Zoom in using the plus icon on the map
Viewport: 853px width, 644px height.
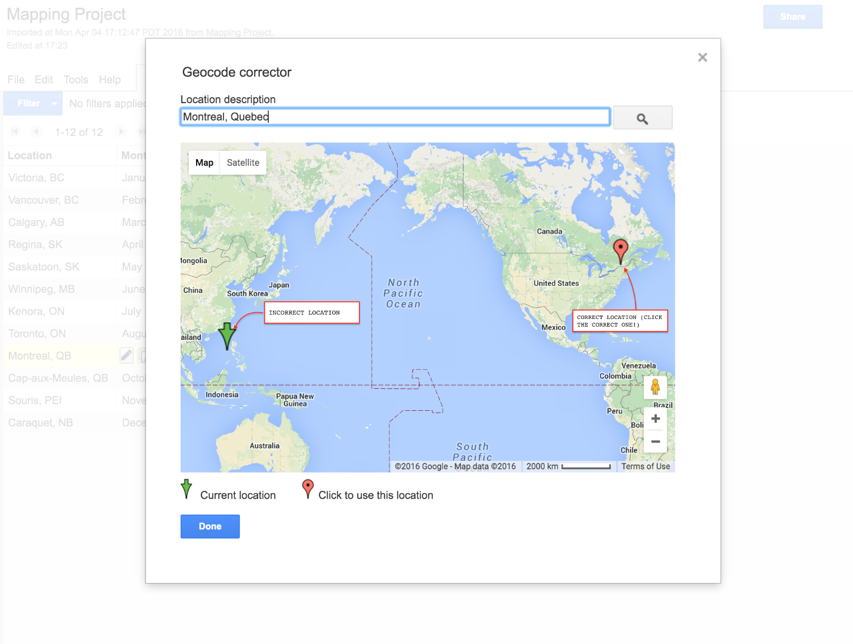(x=655, y=419)
